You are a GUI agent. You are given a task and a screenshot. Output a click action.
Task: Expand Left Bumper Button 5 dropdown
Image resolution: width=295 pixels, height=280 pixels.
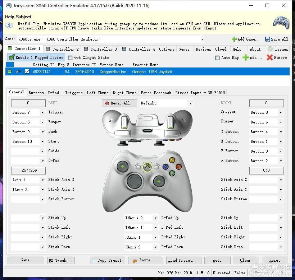(42, 122)
